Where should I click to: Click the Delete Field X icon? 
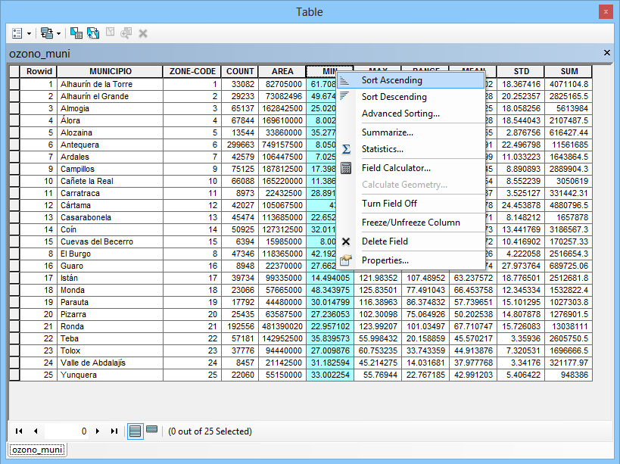(346, 241)
